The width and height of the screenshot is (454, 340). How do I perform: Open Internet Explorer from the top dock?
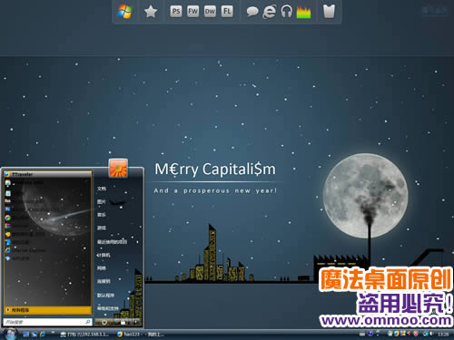269,12
